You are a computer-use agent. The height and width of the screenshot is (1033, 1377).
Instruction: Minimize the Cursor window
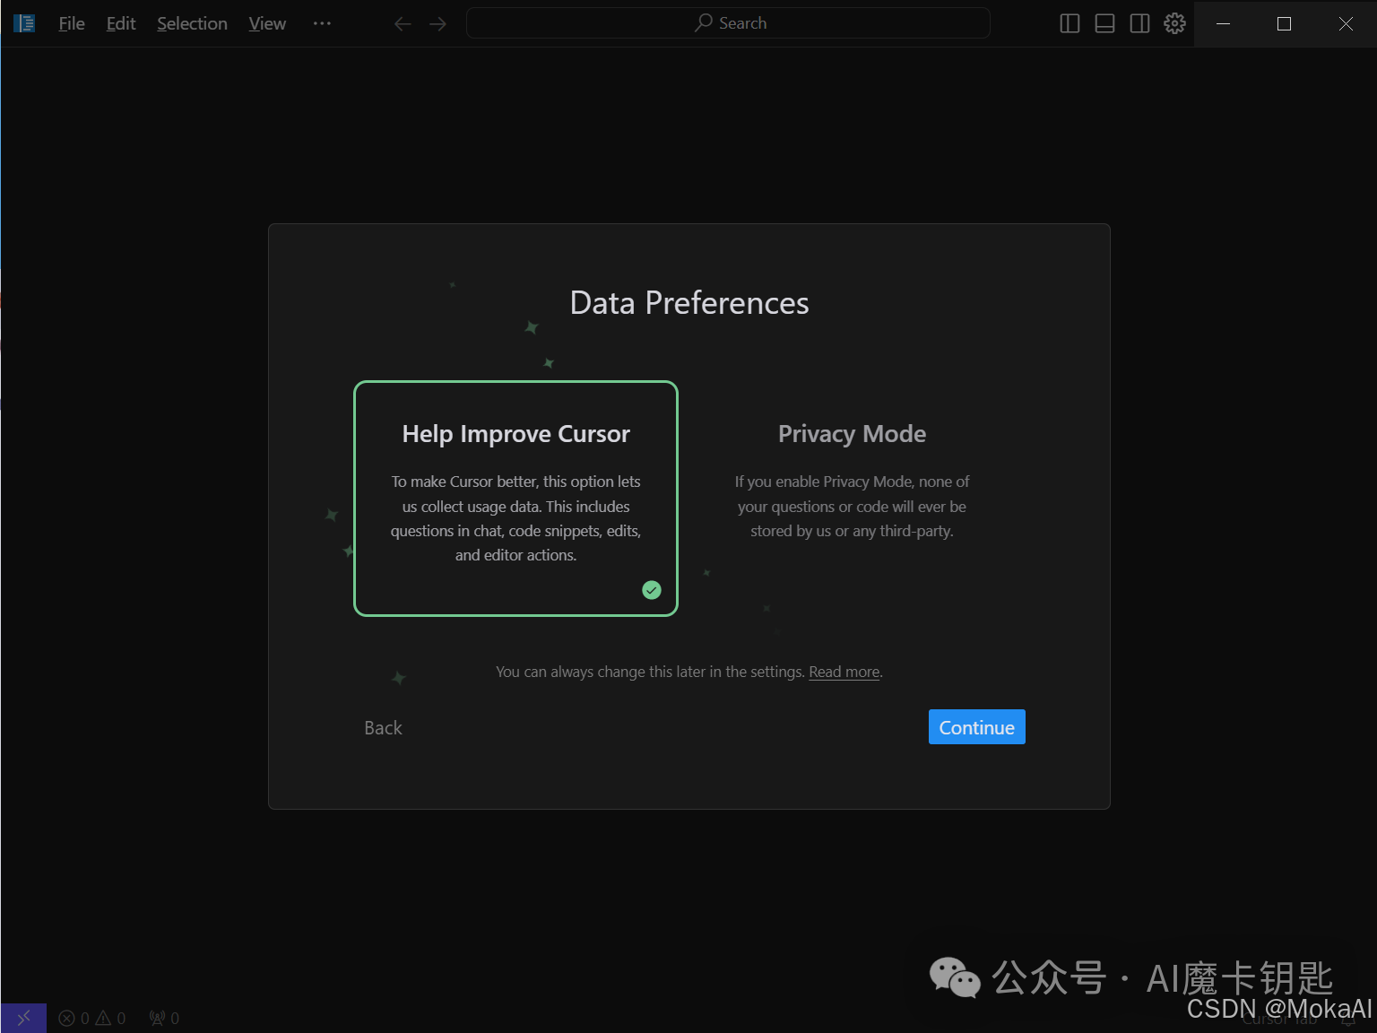pyautogui.click(x=1223, y=23)
